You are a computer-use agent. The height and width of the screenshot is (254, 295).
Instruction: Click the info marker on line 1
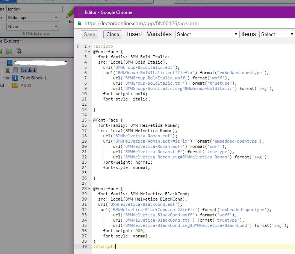(78, 46)
